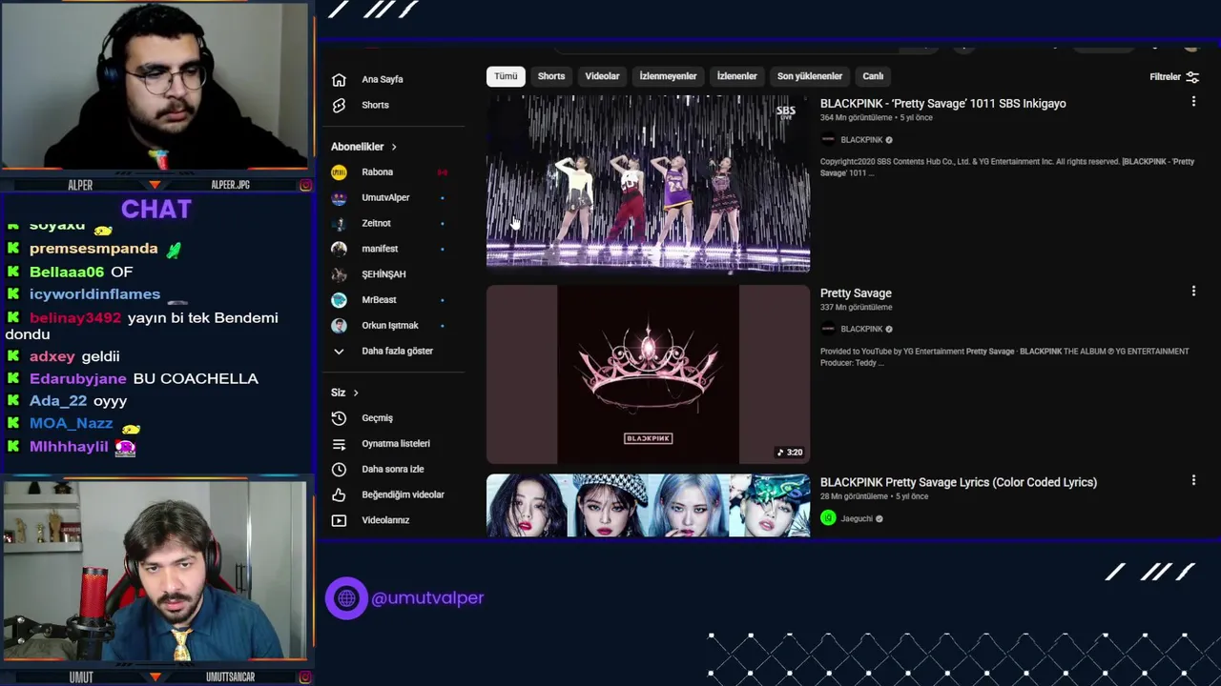Open the ŞEHİNŞAH subscription channel

(x=383, y=274)
